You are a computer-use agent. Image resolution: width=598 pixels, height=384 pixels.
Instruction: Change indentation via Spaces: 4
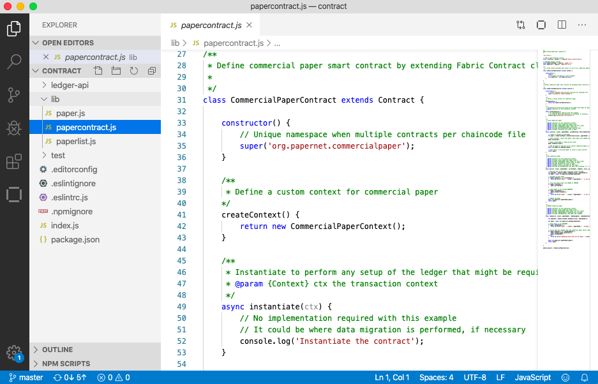tap(437, 378)
